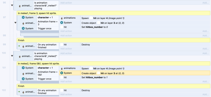This screenshot has width=211, height=97.
Task: Click gear icon of Create object action in event 97
Action: click(x=62, y=22)
